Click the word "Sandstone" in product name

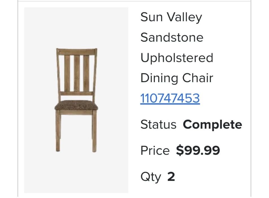click(x=172, y=37)
